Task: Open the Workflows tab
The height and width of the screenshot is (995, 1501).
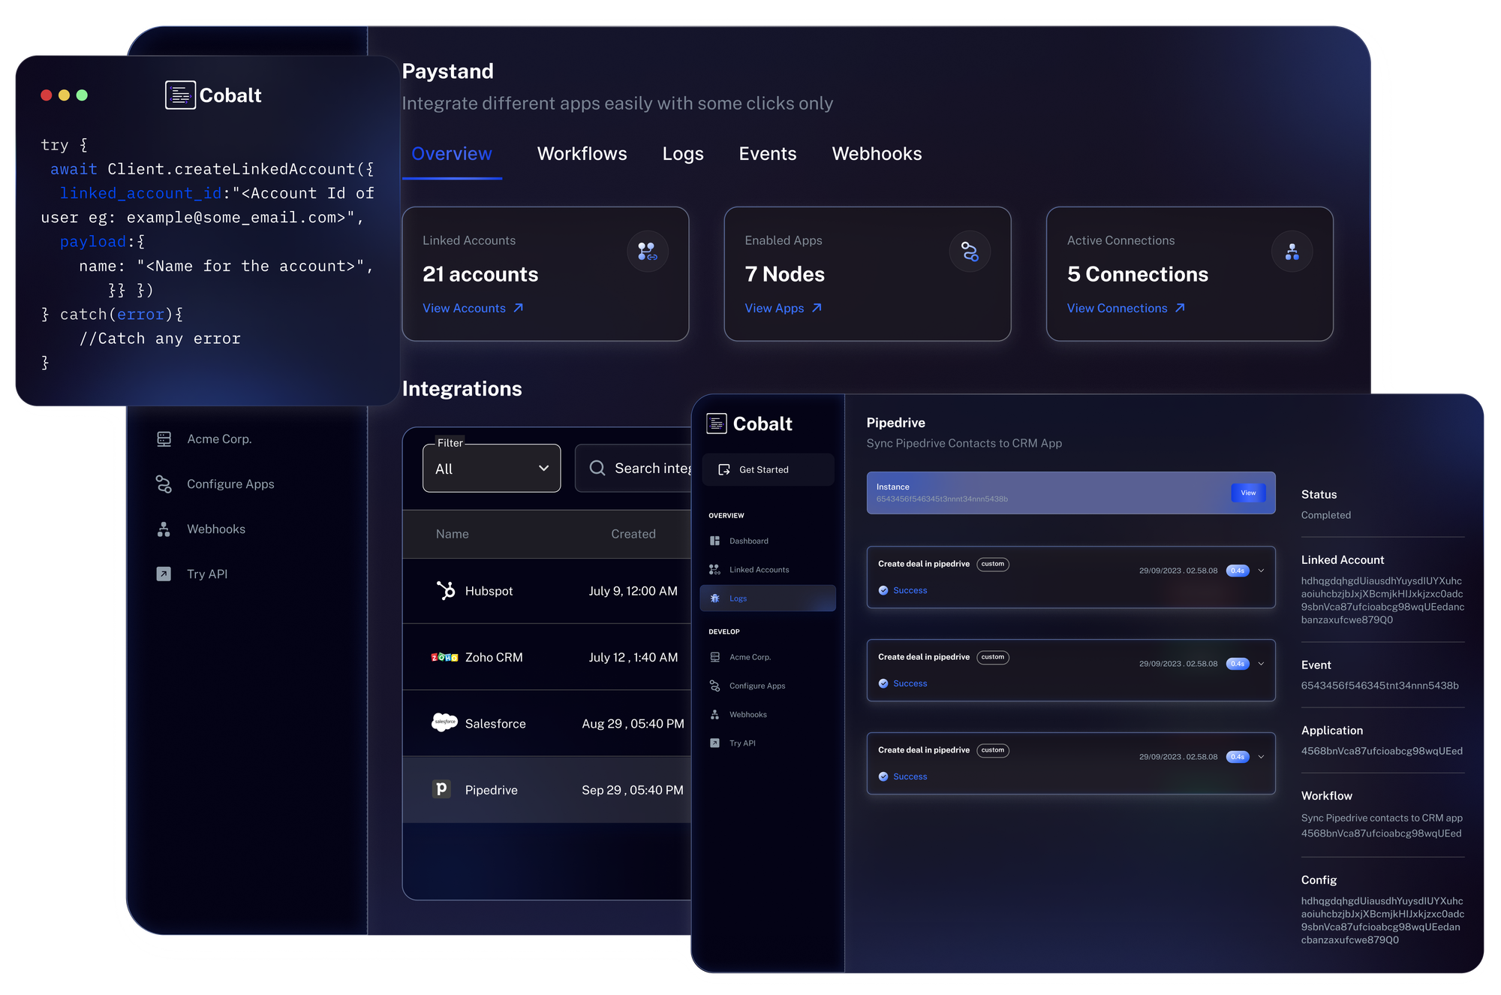Action: (x=582, y=154)
